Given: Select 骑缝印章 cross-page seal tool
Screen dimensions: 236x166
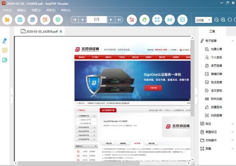Looking at the screenshot, I should [x=214, y=74].
